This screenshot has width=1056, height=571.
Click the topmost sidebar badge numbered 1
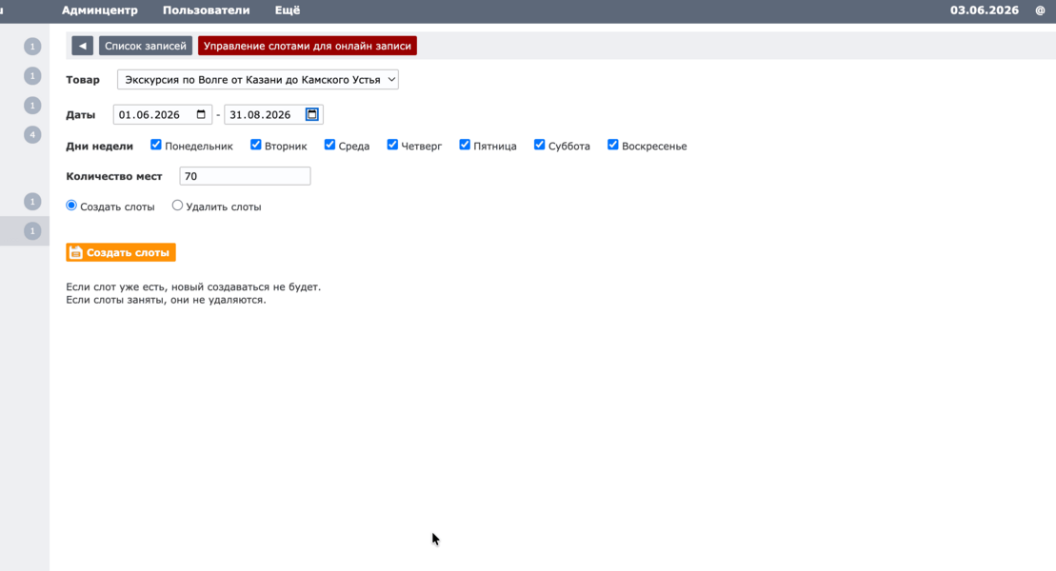tap(32, 47)
